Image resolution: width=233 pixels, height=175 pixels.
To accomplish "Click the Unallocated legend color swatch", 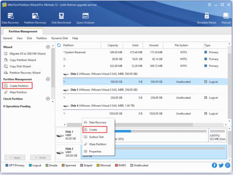I will [132, 165].
